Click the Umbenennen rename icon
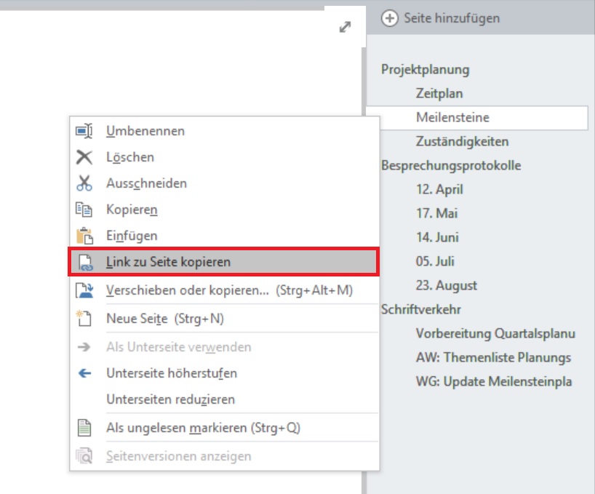 coord(84,132)
